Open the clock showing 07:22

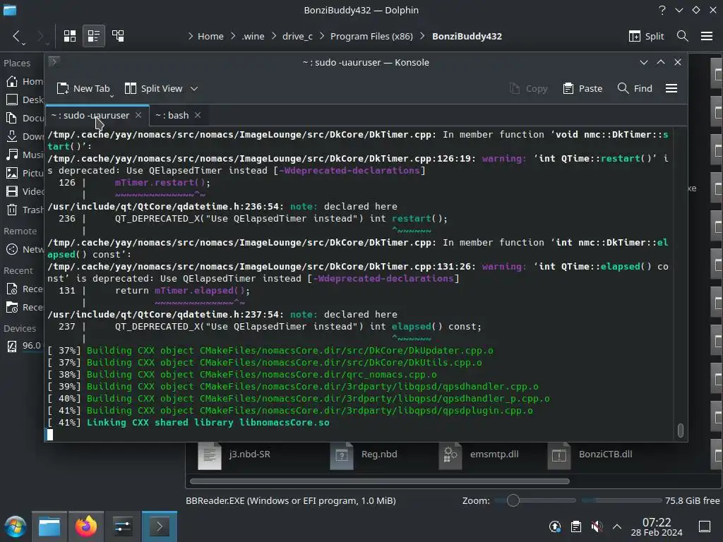click(657, 526)
